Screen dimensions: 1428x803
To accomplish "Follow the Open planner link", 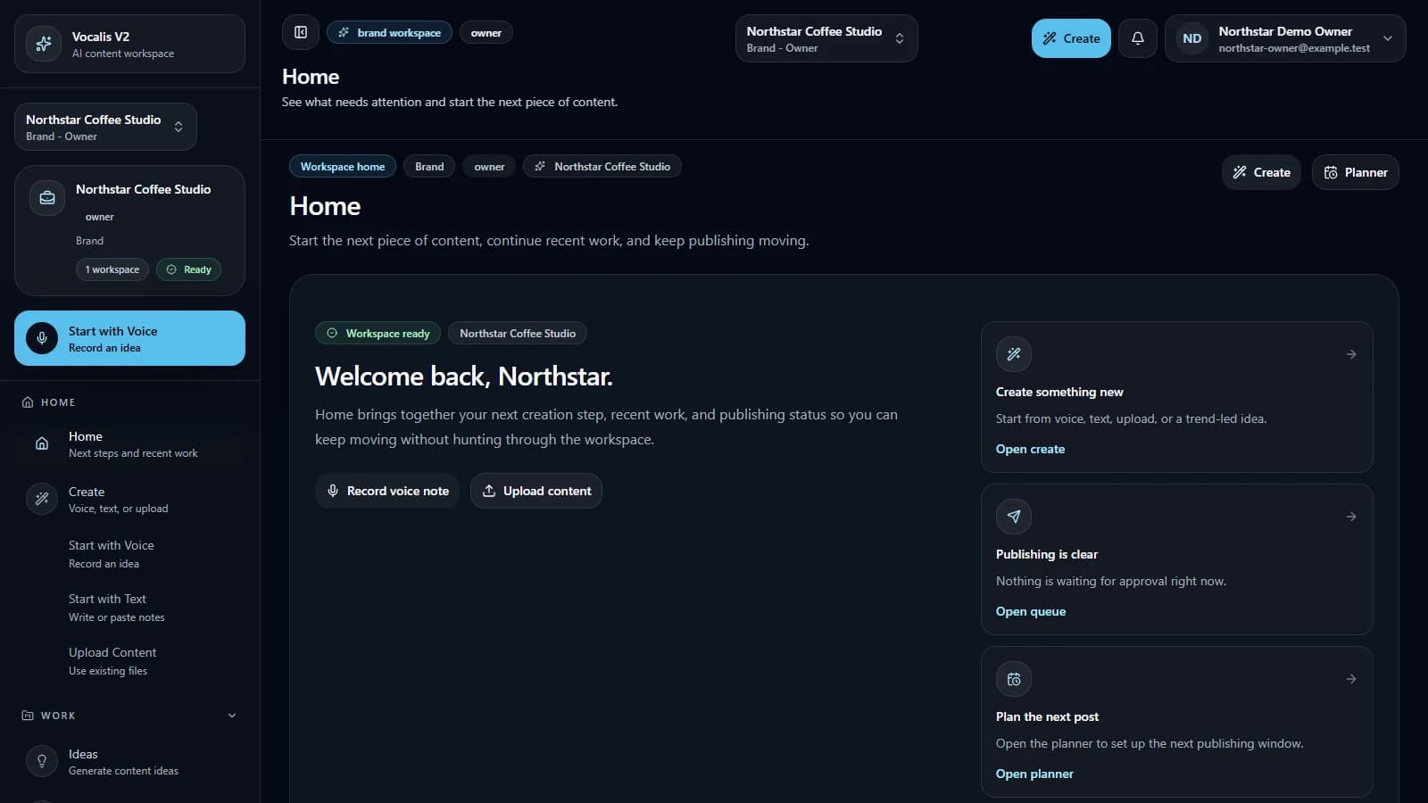I will pyautogui.click(x=1034, y=774).
